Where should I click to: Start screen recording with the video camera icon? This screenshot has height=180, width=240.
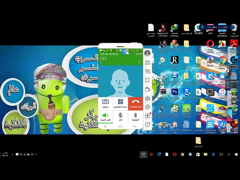pos(147,89)
